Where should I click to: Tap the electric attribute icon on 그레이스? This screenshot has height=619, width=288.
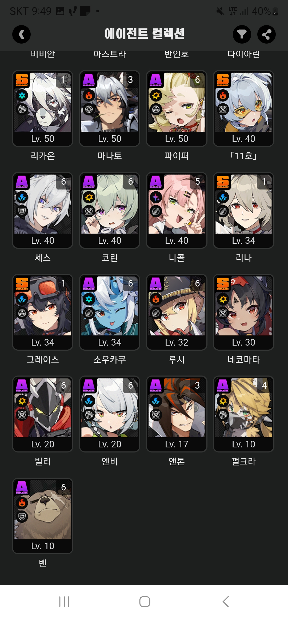point(22,299)
